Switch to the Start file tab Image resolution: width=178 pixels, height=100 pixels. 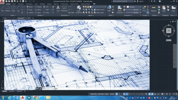(x=5, y=18)
